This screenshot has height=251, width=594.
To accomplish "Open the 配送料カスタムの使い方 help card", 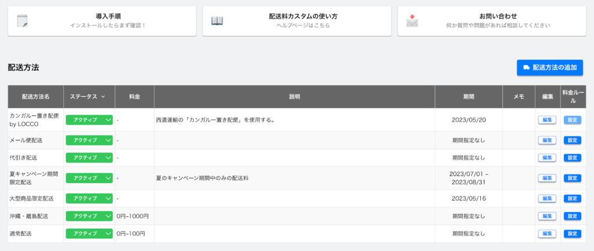I will click(296, 21).
